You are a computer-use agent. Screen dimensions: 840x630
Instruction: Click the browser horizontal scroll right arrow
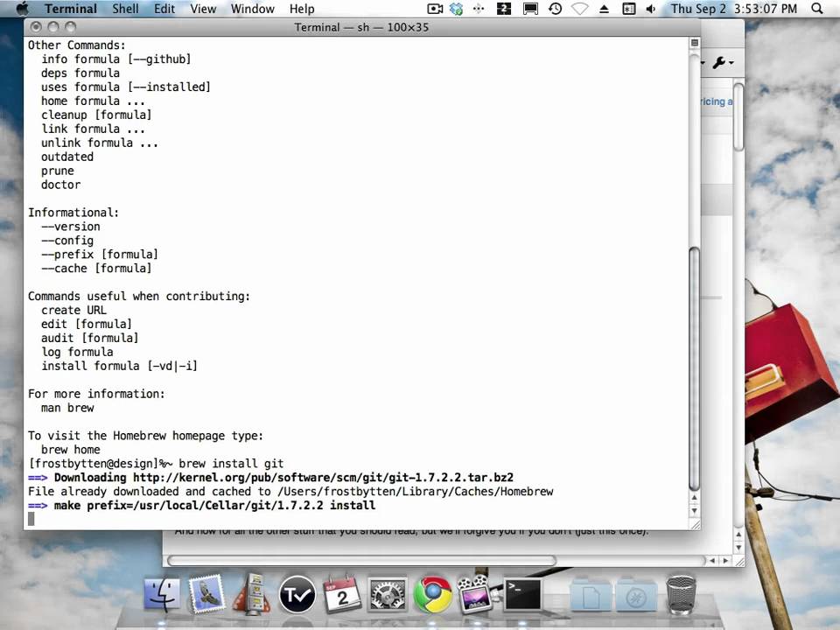[726, 561]
